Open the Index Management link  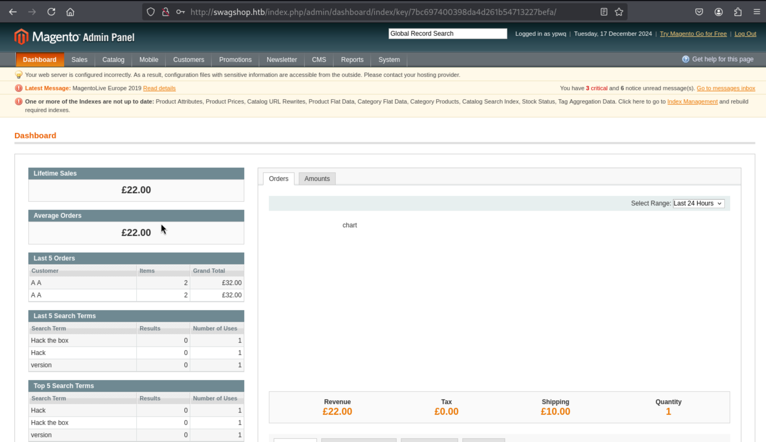pyautogui.click(x=692, y=102)
